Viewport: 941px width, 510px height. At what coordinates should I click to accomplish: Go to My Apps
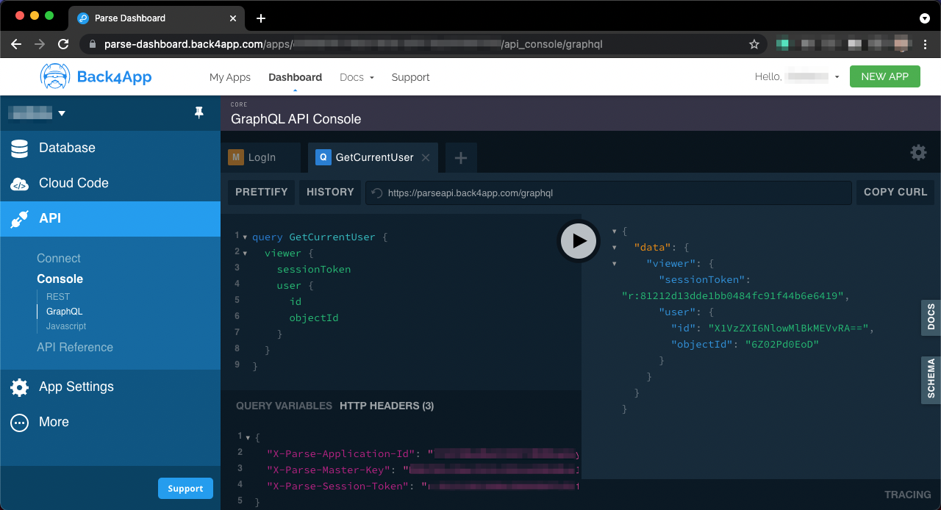click(230, 77)
